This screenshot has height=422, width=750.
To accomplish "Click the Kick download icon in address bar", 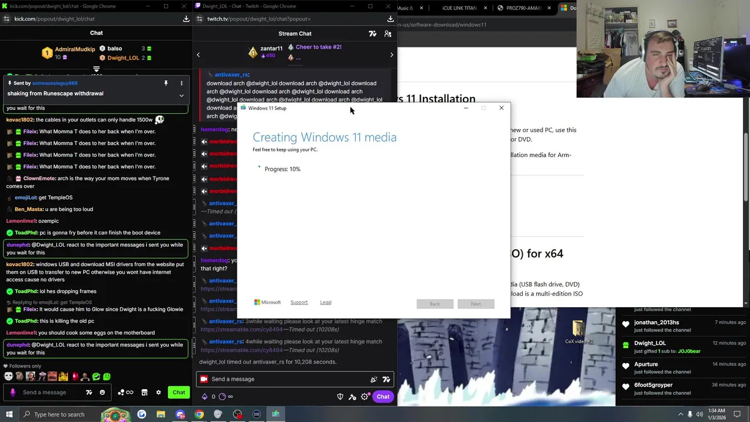I will click(186, 19).
